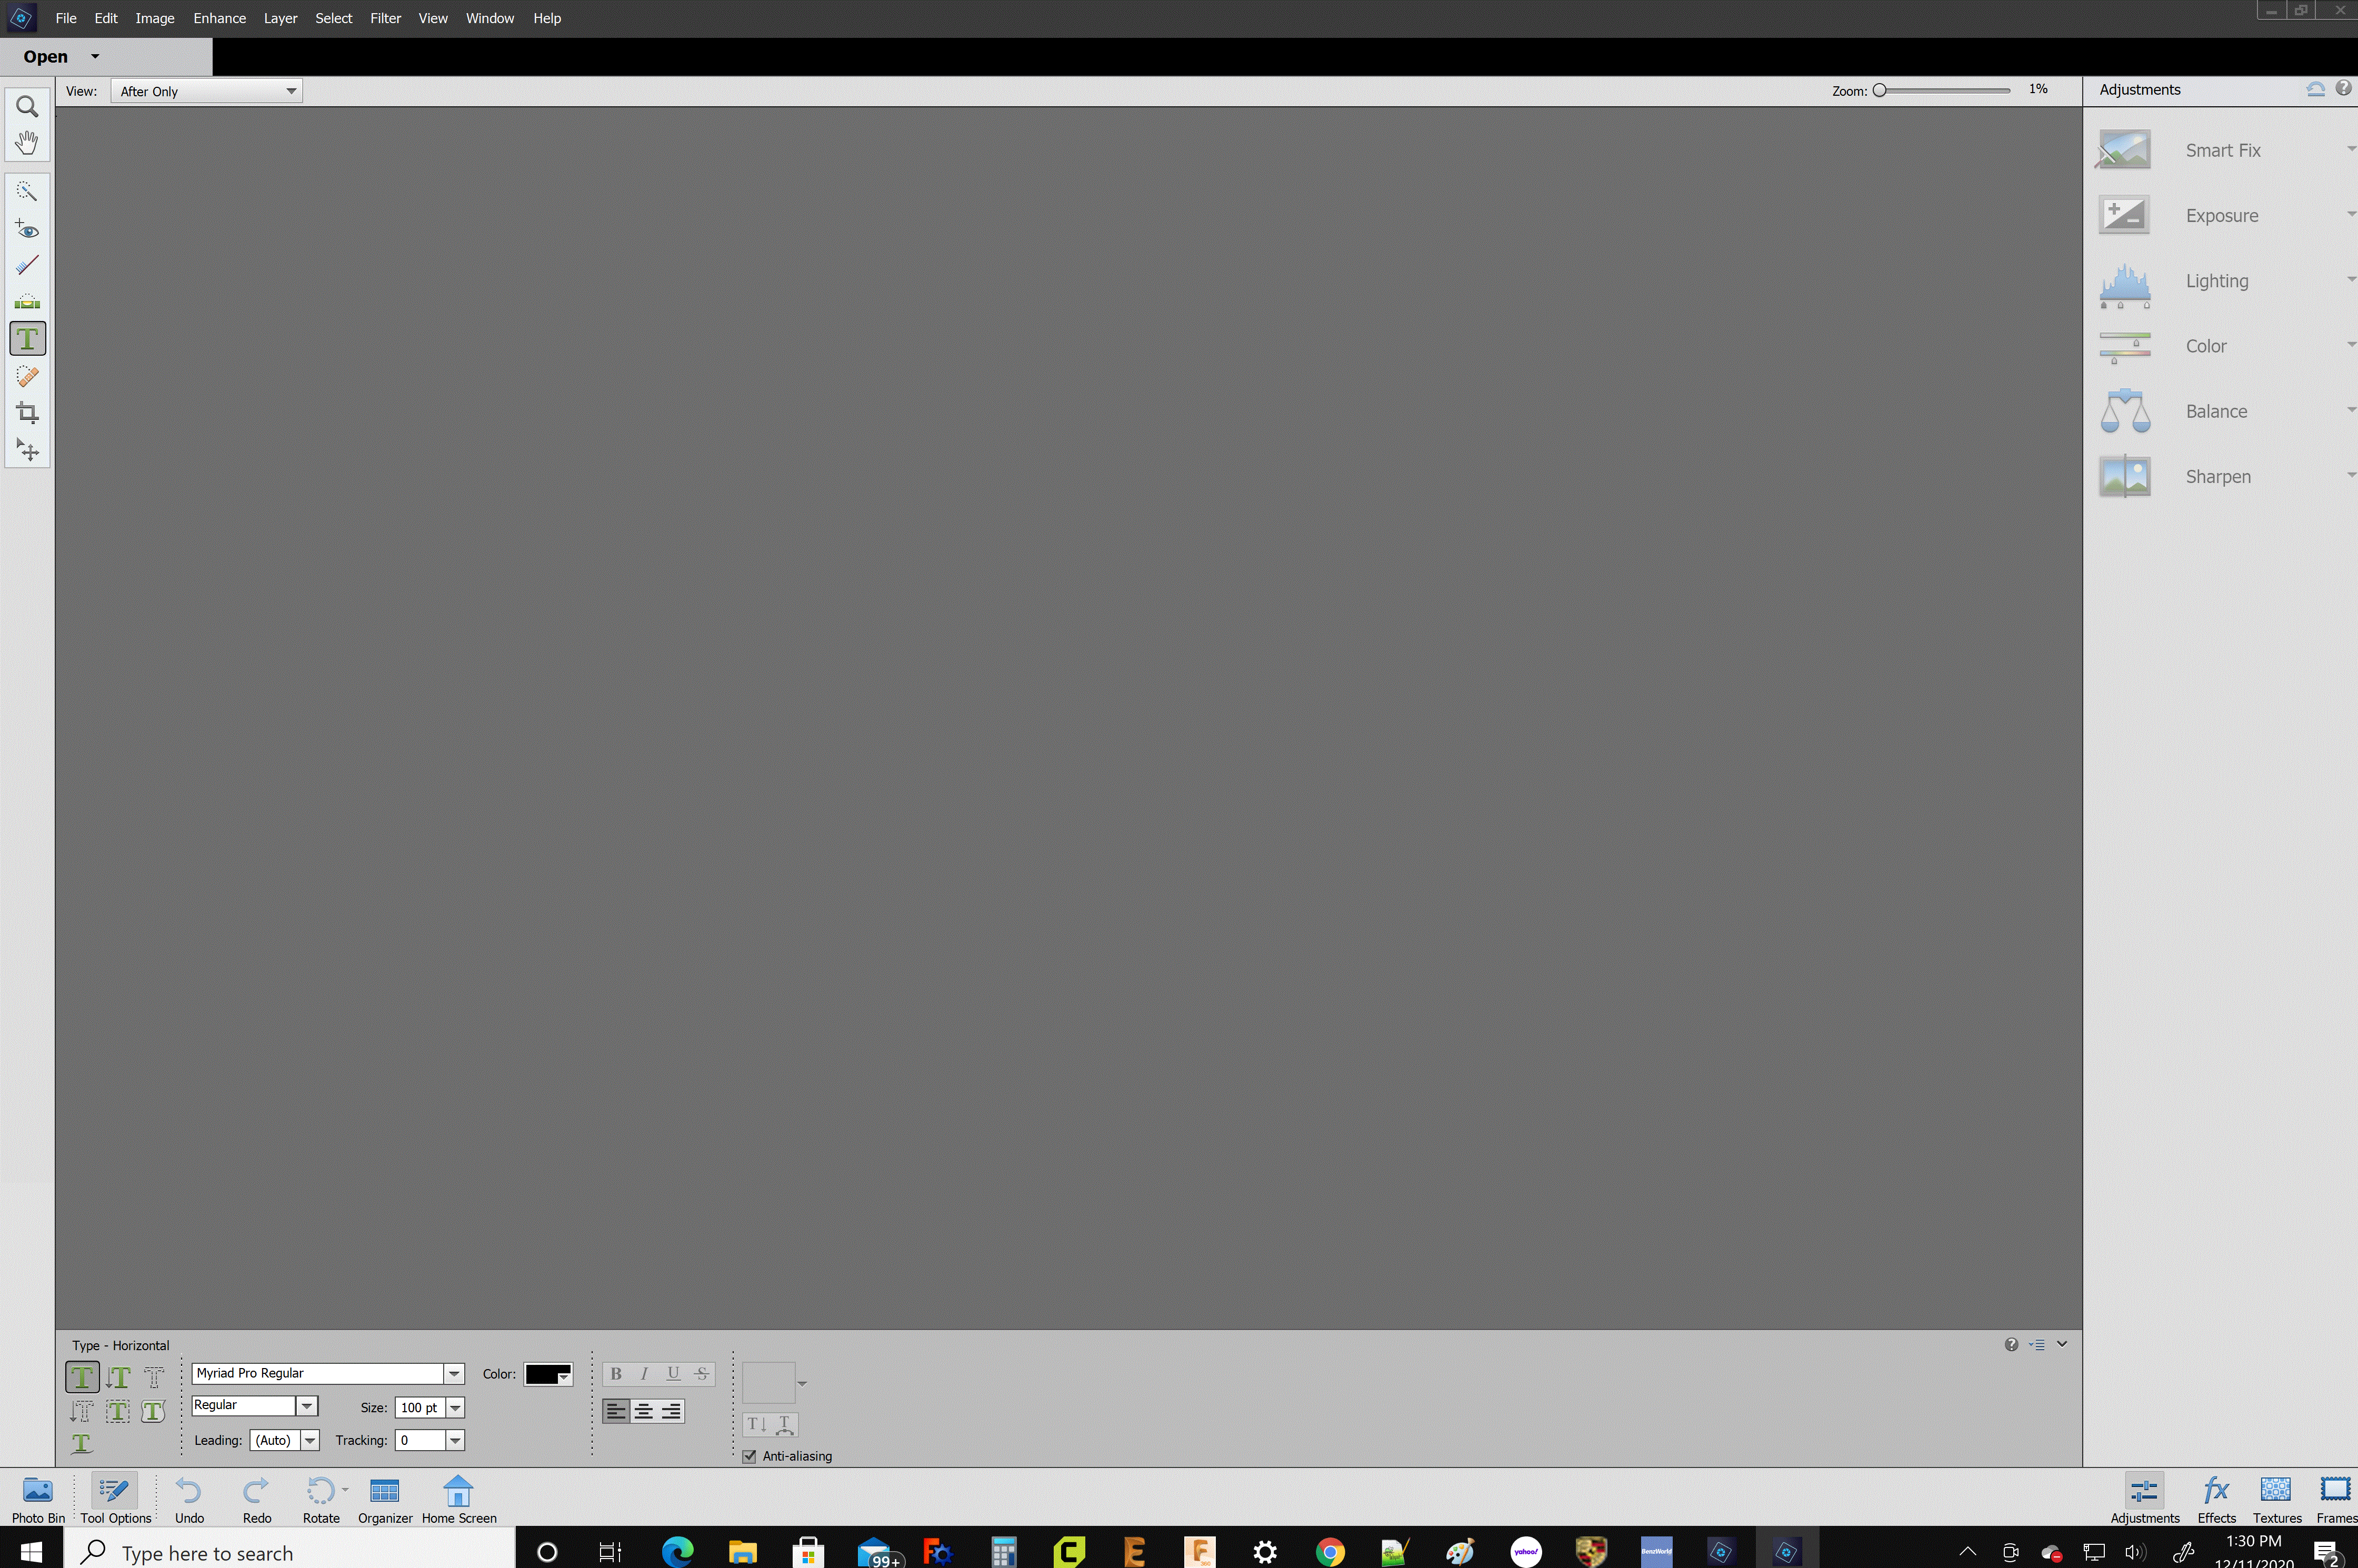This screenshot has height=1568, width=2358.
Task: Toggle center text alignment
Action: 644,1411
